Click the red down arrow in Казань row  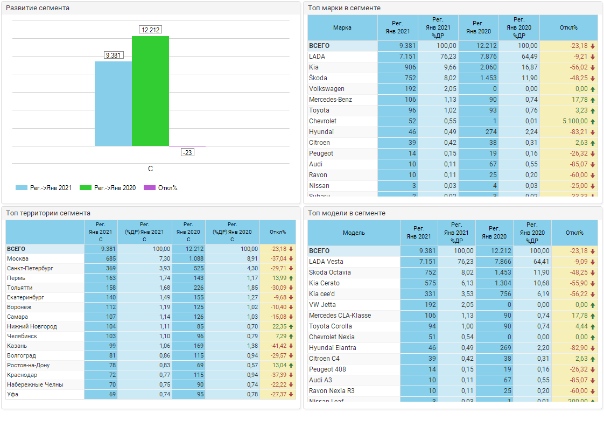coord(291,346)
